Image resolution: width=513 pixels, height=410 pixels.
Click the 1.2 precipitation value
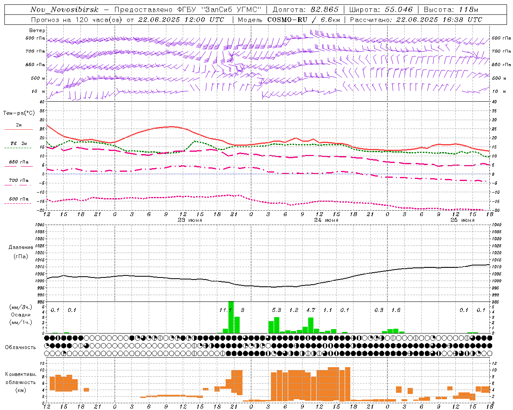point(294,310)
